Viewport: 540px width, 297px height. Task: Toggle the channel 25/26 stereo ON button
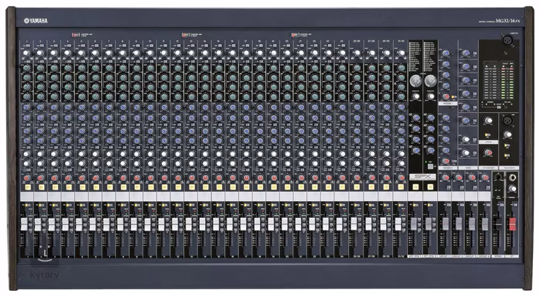point(357,187)
